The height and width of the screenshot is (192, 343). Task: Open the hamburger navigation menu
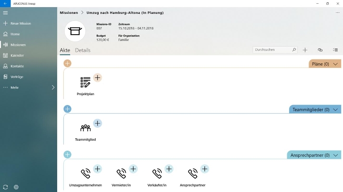click(5, 13)
